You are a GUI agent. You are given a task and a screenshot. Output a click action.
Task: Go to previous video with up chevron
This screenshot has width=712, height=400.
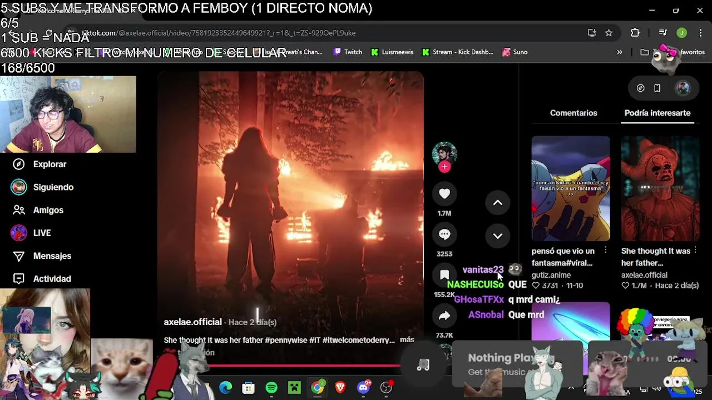pos(498,203)
